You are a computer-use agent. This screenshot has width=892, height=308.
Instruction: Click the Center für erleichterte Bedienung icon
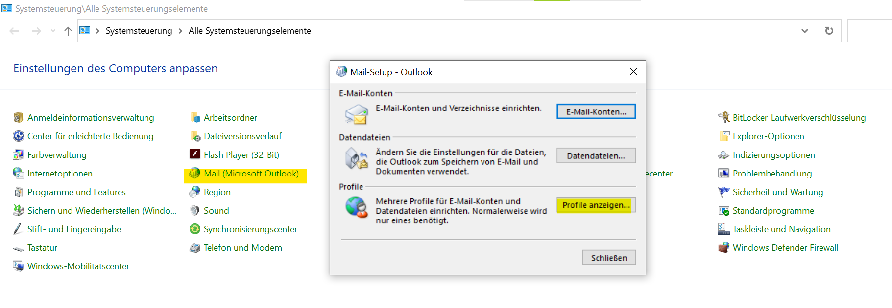point(18,136)
